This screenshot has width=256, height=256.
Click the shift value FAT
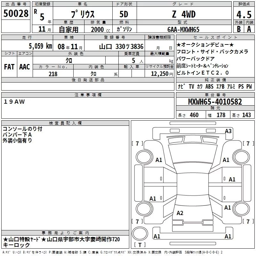9,67
